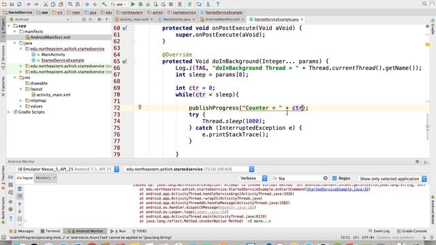Click the Debug app bug icon
The image size is (436, 245).
tap(141, 4)
